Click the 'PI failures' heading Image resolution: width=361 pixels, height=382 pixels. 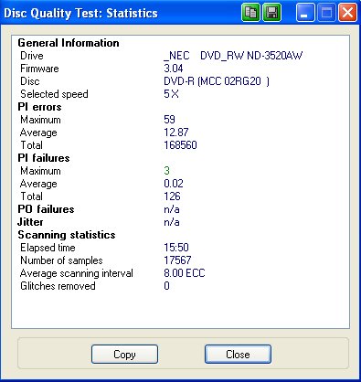click(x=44, y=158)
